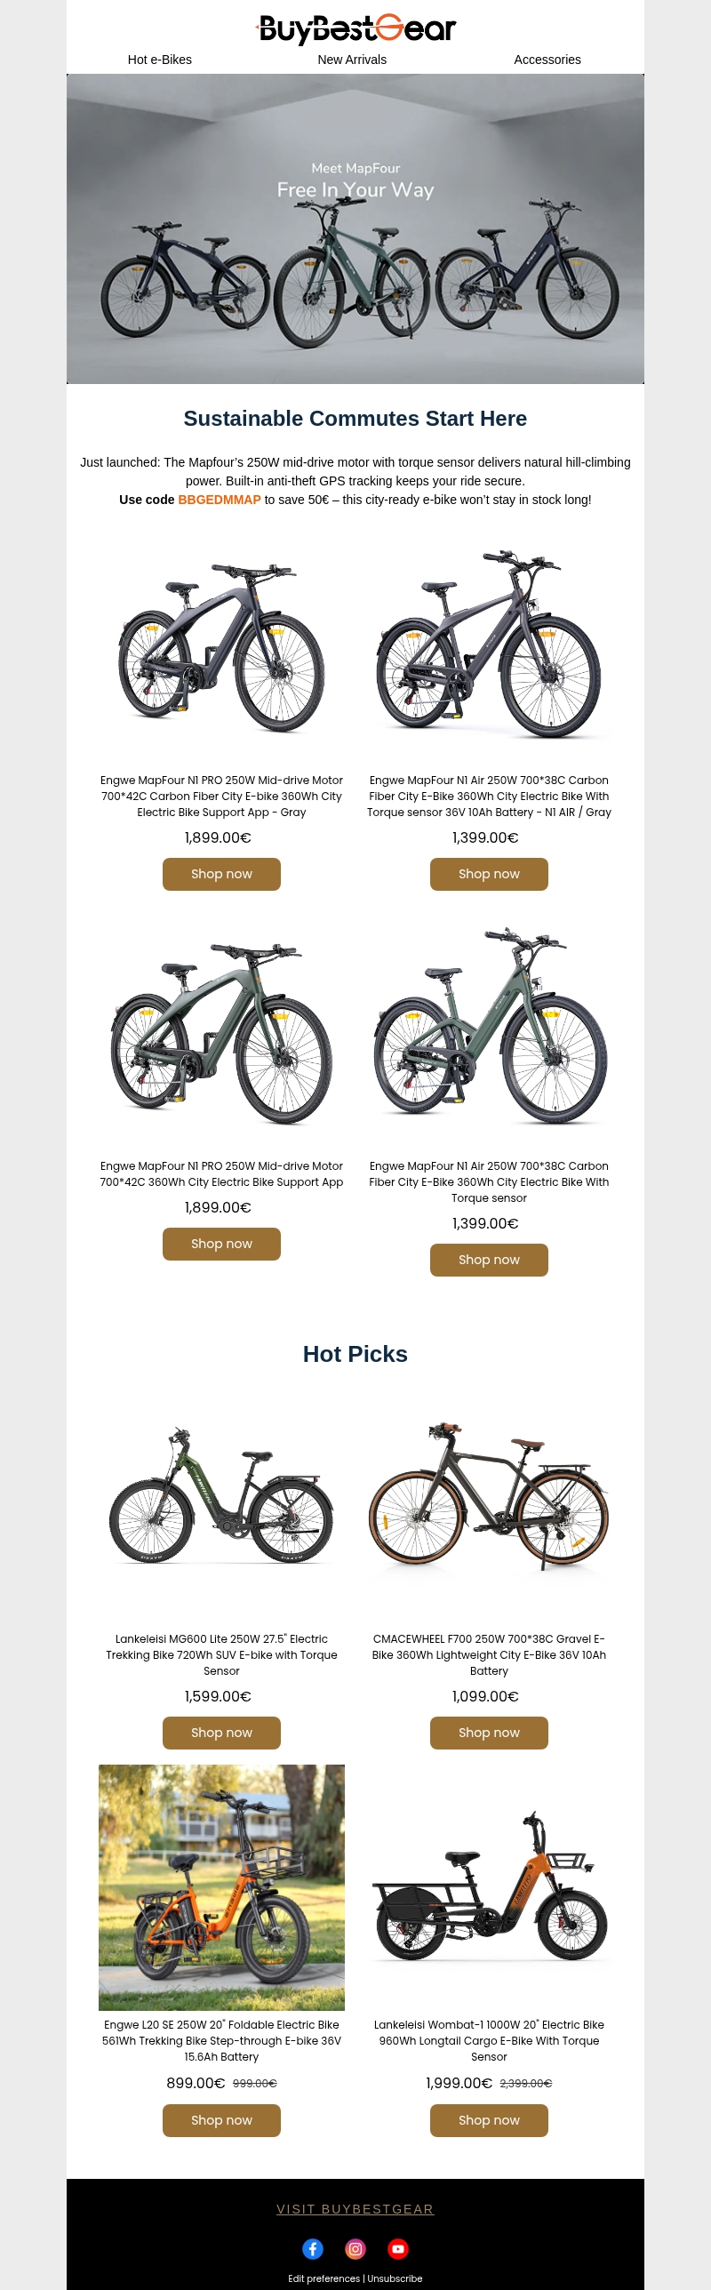Shop now for Engwe L20 SE
The width and height of the screenshot is (711, 2290).
tap(221, 2120)
